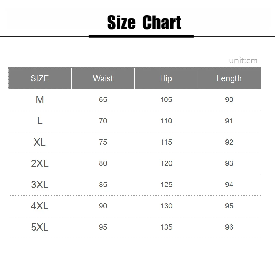This screenshot has height=256, width=275.
Task: Click waist value 80 for 2XL
Action: [103, 163]
